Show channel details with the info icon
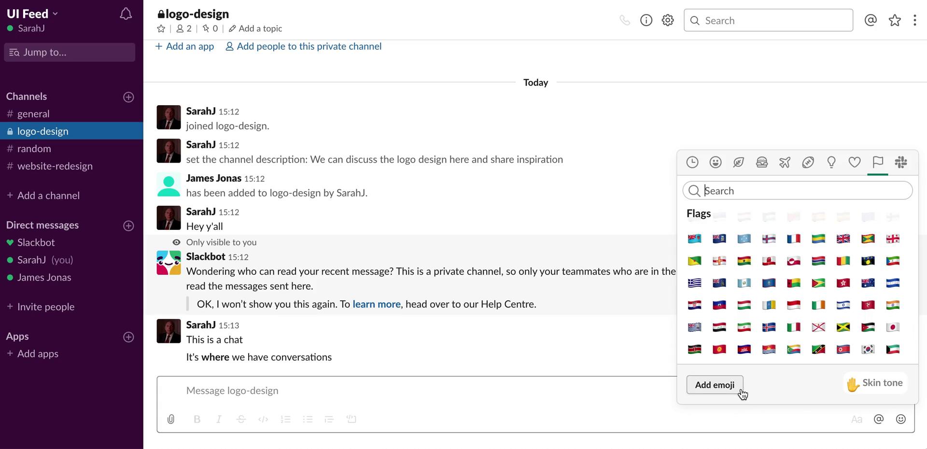The height and width of the screenshot is (449, 927). point(646,20)
